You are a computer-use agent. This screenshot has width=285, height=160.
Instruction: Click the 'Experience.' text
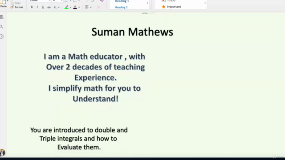point(95,78)
